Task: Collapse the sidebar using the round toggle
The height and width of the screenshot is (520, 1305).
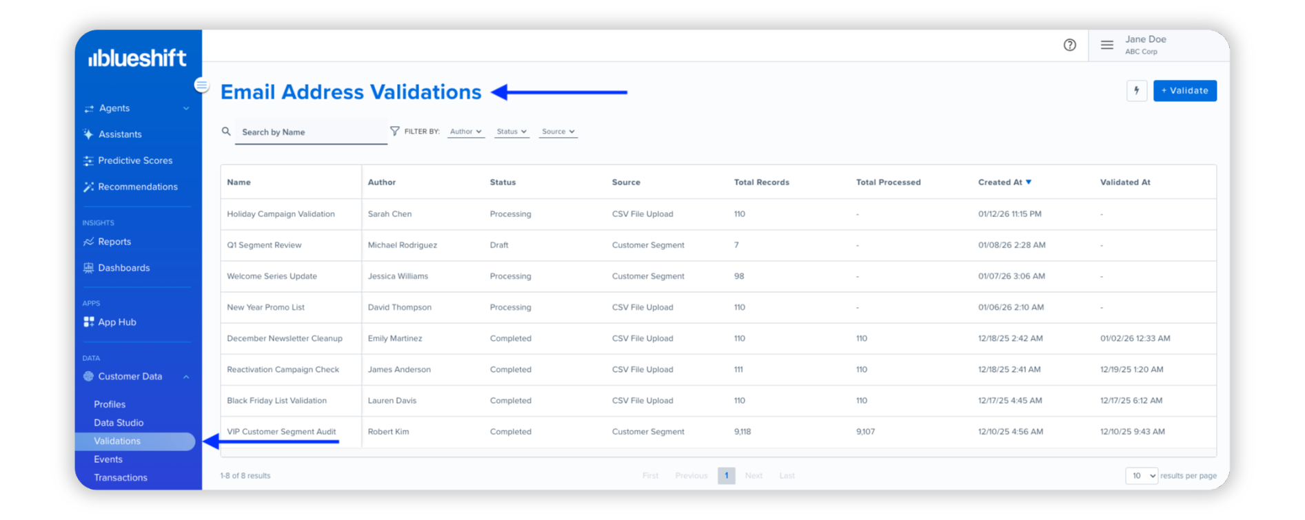Action: coord(201,85)
